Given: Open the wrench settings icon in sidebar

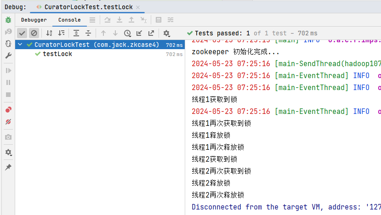Looking at the screenshot, I should (x=8, y=56).
